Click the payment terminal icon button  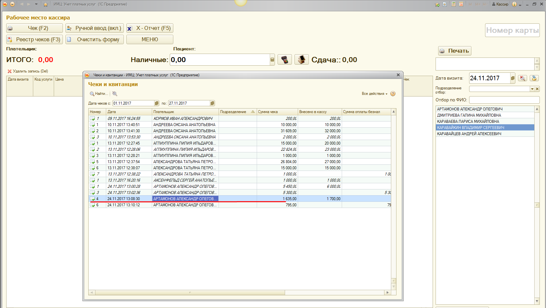point(285,60)
